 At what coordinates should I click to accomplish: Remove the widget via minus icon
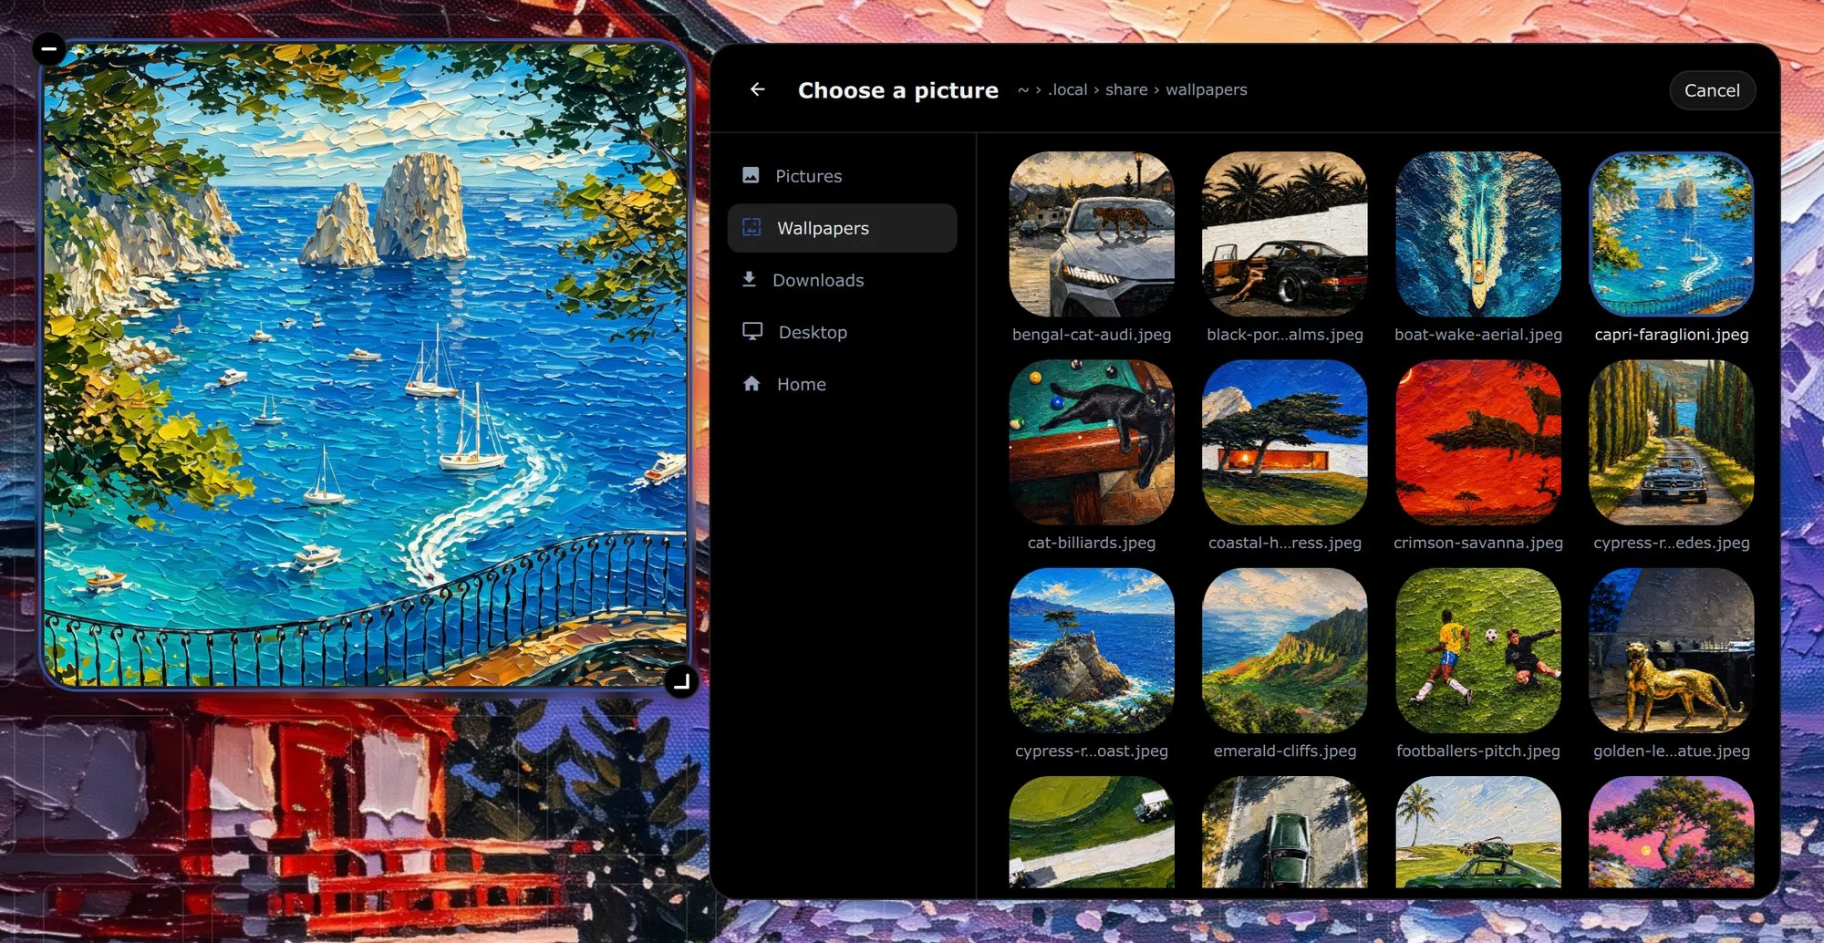(x=49, y=48)
